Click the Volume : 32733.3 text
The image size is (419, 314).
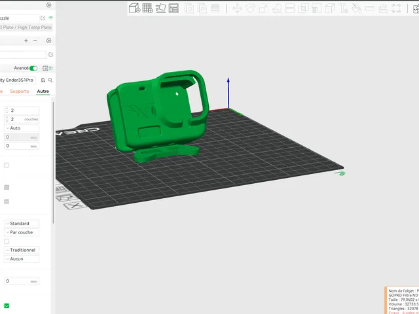(x=403, y=304)
